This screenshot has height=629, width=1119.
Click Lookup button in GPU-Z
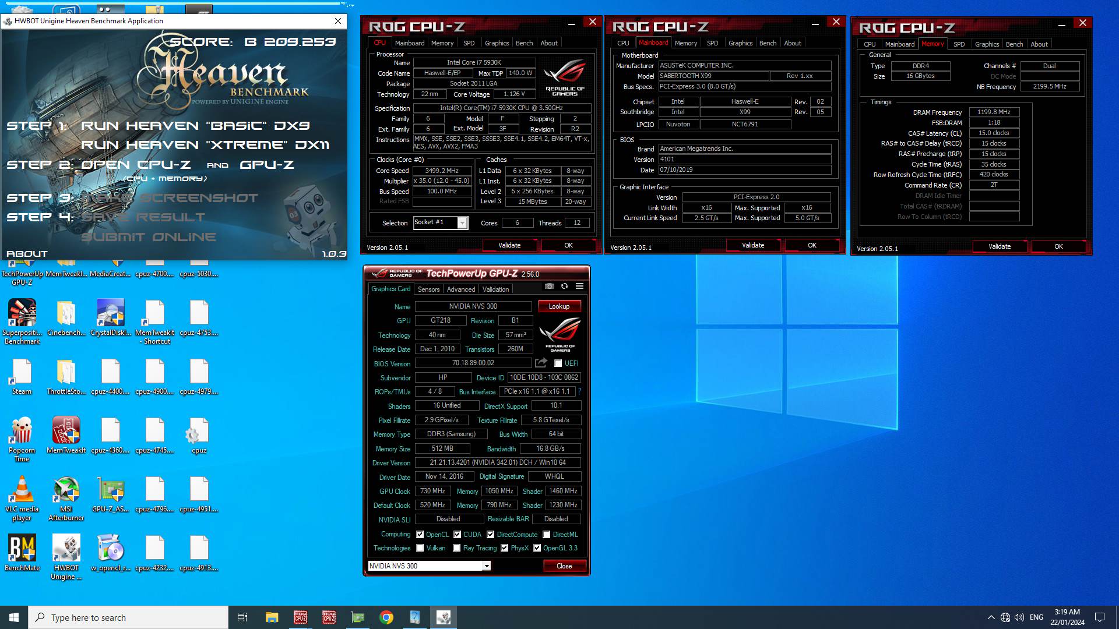coord(559,306)
